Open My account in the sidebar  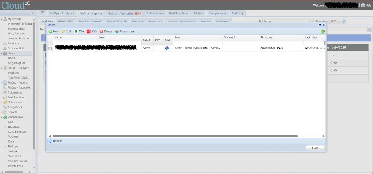[x=15, y=19]
